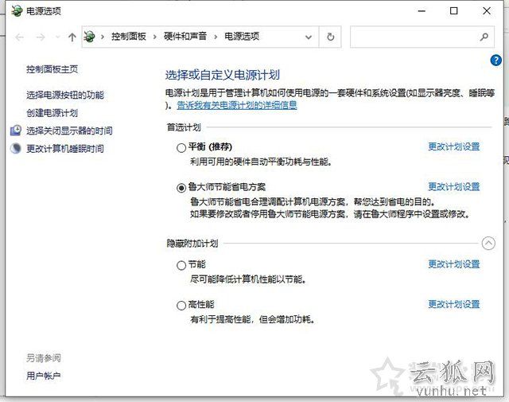Go forward with the right arrow button
The width and height of the screenshot is (509, 402).
[41, 37]
